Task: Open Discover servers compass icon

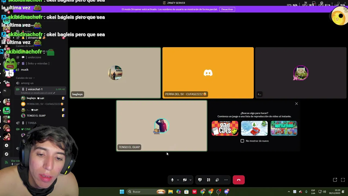Action: 7,154
